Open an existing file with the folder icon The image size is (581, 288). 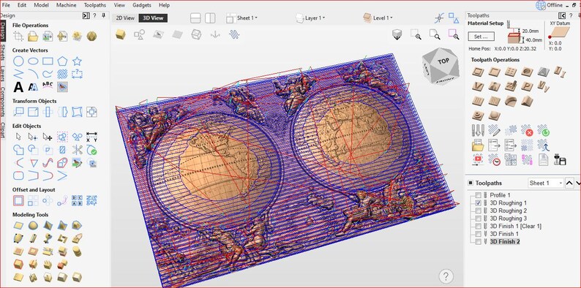click(x=33, y=37)
